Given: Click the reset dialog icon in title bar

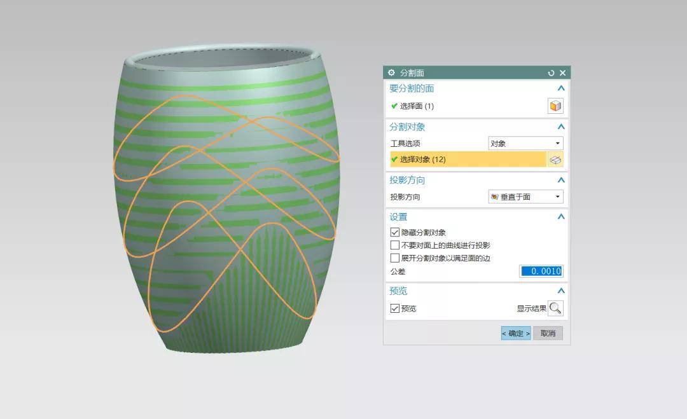Looking at the screenshot, I should click(x=551, y=73).
